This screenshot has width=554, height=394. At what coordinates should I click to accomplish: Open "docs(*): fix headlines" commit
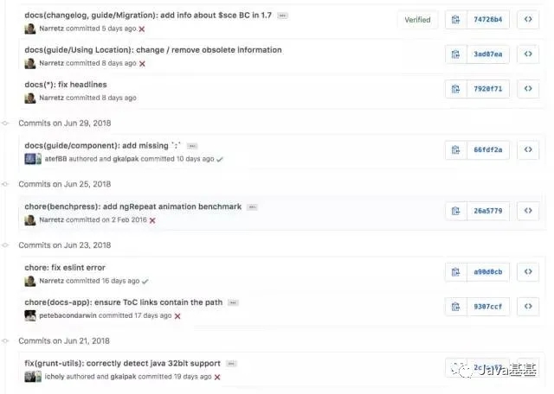coord(64,85)
